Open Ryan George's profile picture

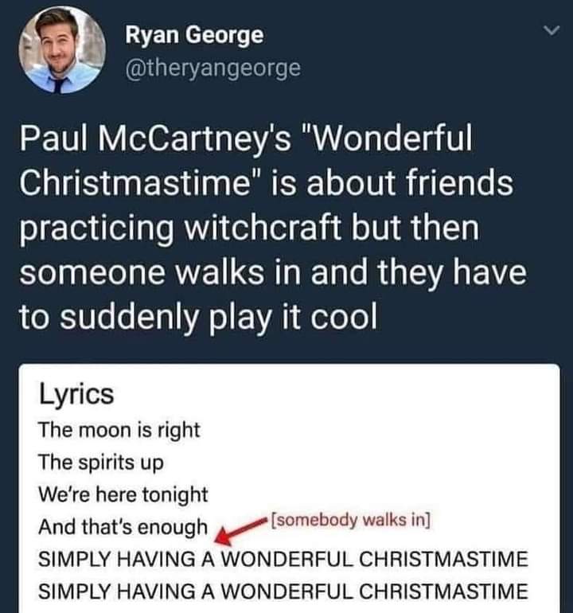(x=61, y=51)
